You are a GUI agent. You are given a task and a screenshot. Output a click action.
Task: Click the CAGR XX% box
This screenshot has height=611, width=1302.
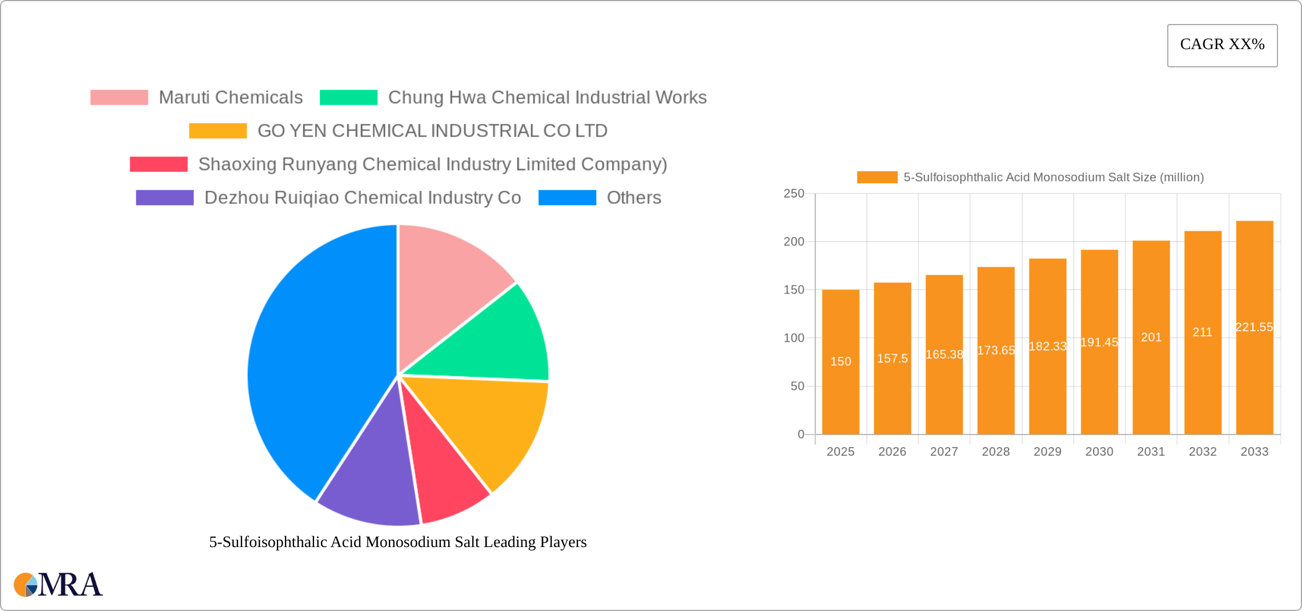pyautogui.click(x=1222, y=45)
